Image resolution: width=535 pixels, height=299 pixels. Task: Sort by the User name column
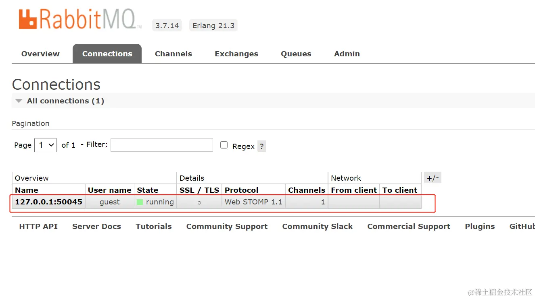[110, 190]
